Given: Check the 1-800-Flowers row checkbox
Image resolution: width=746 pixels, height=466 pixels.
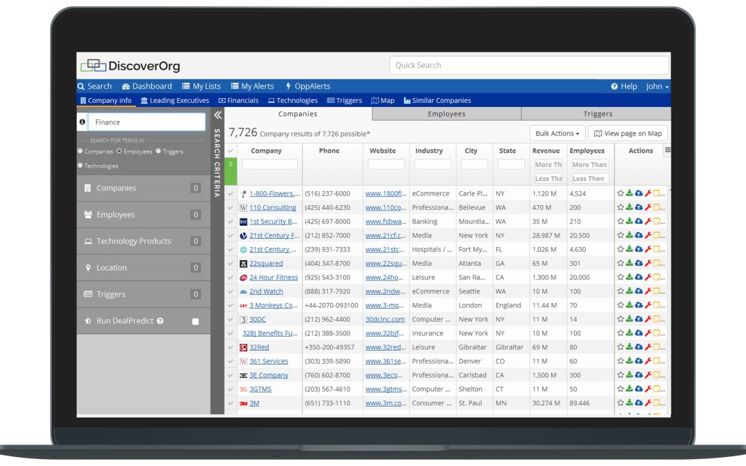Looking at the screenshot, I should coord(231,193).
